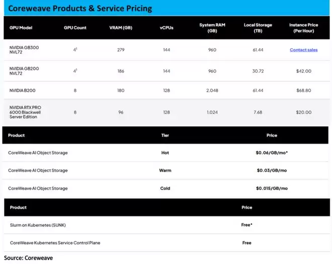This screenshot has height=264, width=332.
Task: Click CoreWeave Kubernetes Service Control Plane product
Action: [x=54, y=243]
